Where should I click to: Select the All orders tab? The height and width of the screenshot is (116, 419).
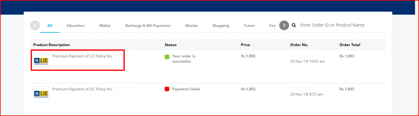pos(50,26)
